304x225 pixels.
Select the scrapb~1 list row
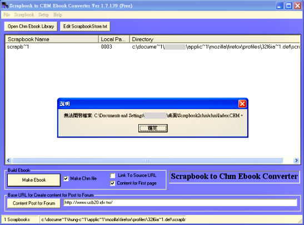[152, 47]
